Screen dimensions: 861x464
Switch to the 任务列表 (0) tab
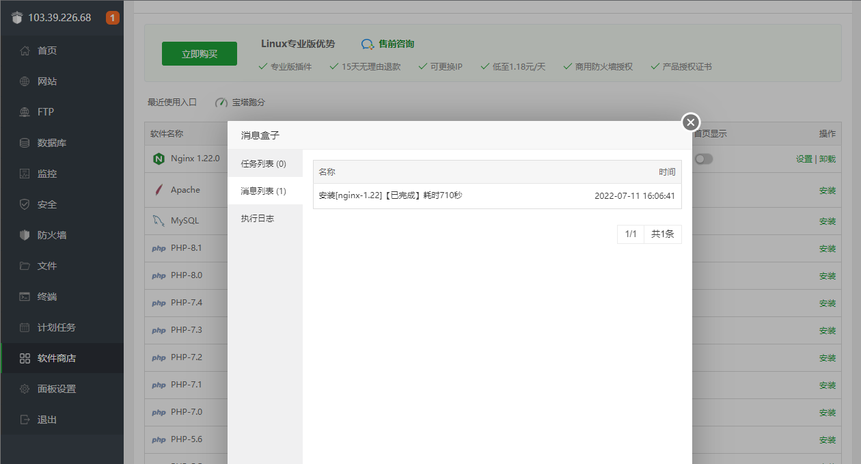tap(265, 164)
